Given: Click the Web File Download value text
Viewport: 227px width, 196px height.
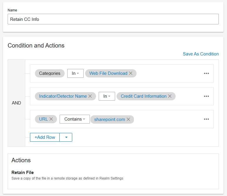Looking at the screenshot, I should click(108, 73).
